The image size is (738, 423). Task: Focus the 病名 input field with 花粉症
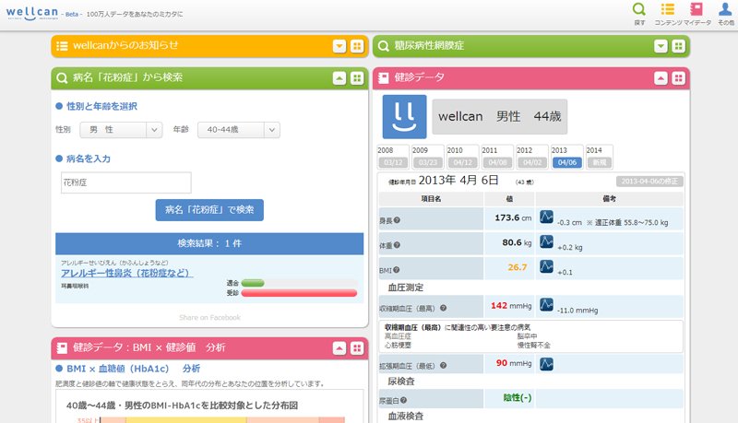tap(126, 182)
